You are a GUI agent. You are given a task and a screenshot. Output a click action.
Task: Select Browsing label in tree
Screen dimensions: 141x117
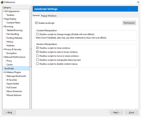(9, 27)
